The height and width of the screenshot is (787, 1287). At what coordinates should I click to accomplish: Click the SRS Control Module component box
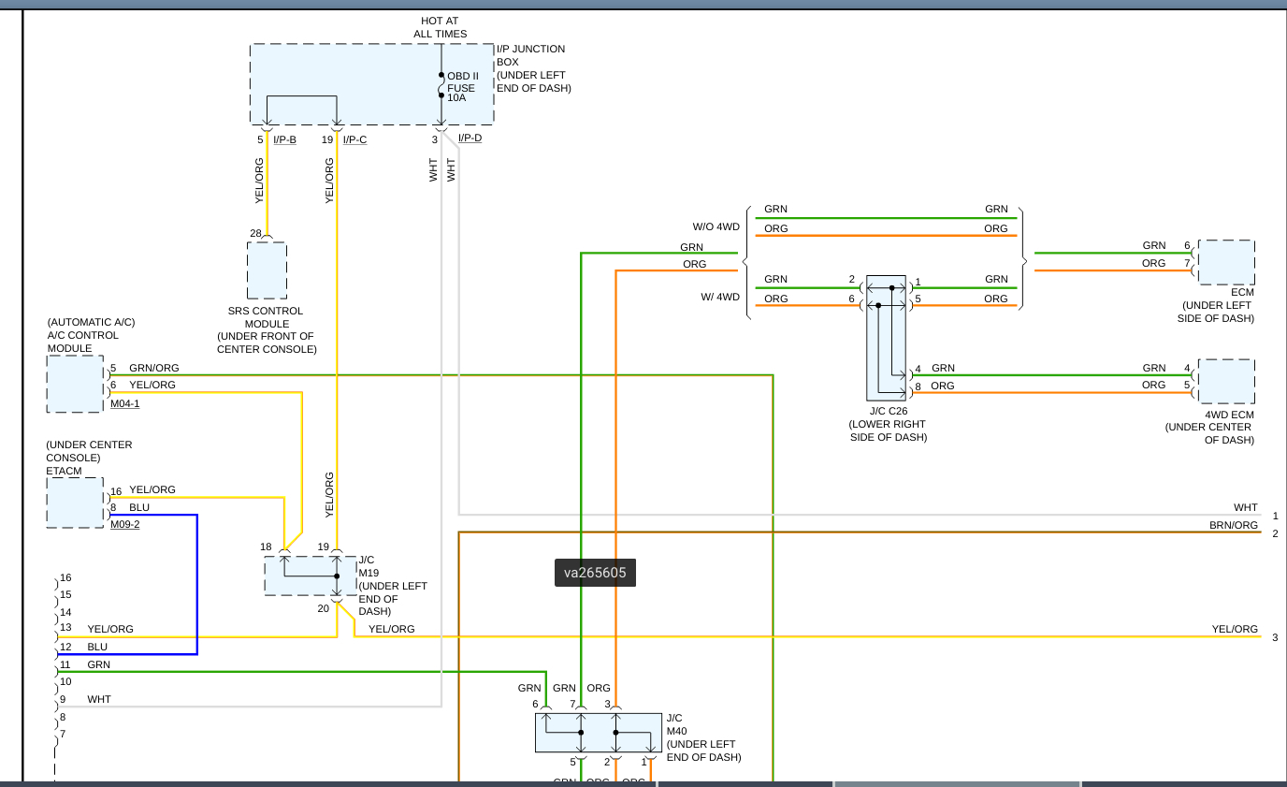tap(267, 270)
